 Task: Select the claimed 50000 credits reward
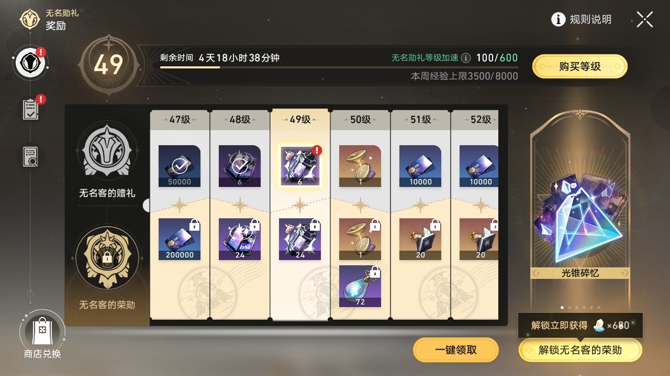coord(180,166)
